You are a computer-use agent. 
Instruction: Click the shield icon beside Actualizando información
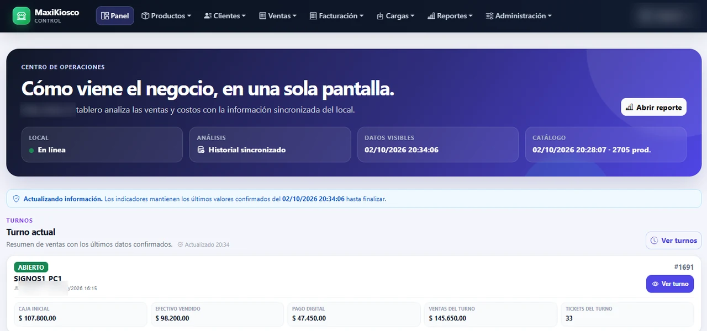pos(16,199)
